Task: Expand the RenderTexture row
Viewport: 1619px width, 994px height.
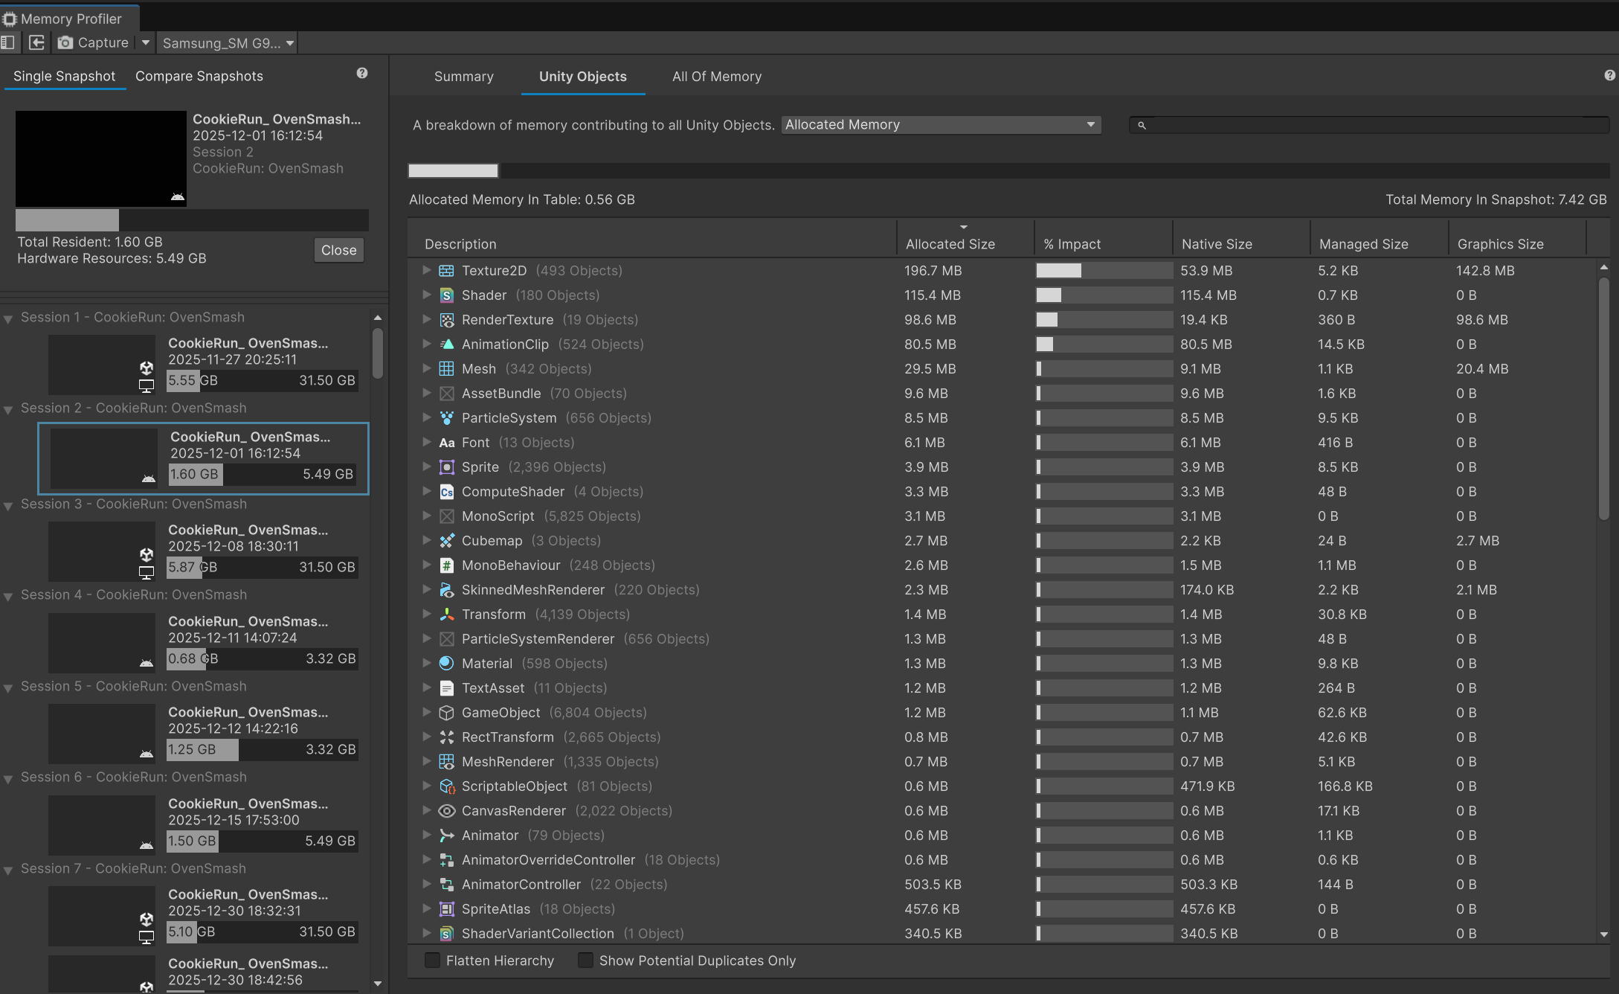Action: coord(426,320)
